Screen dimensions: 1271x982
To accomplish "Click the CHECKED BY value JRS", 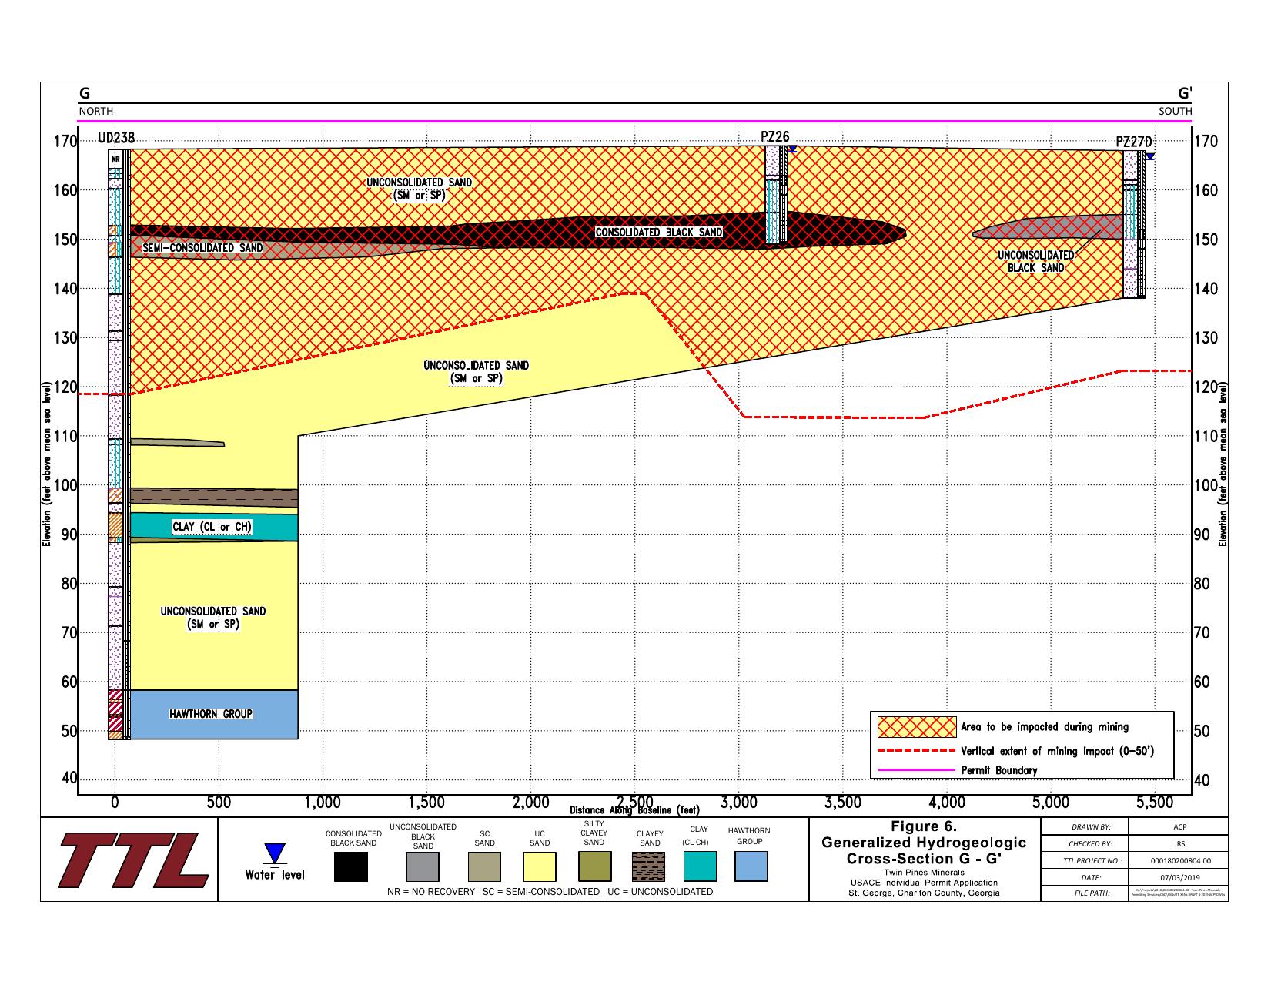I will pyautogui.click(x=1179, y=843).
